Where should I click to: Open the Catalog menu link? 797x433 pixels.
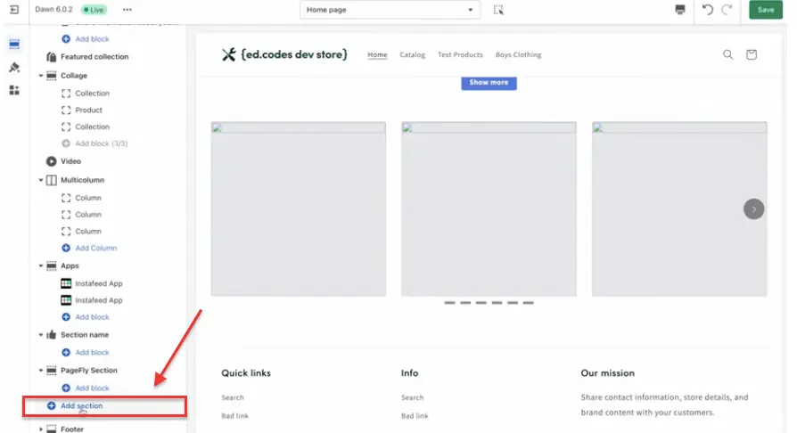click(412, 54)
